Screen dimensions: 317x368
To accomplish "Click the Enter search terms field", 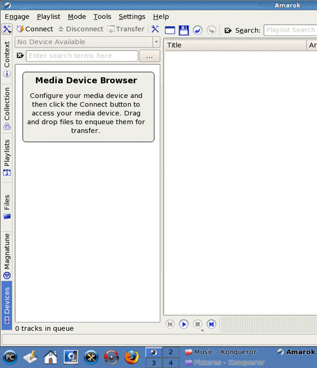I will click(82, 56).
